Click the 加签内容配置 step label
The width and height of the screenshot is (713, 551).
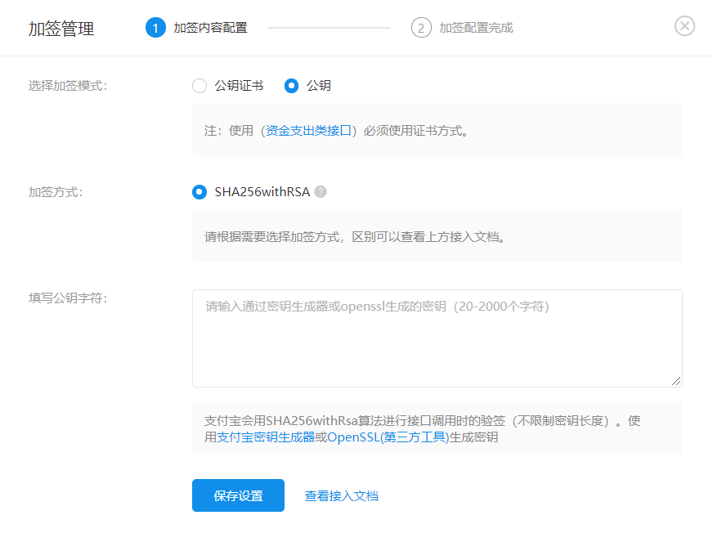click(x=210, y=28)
